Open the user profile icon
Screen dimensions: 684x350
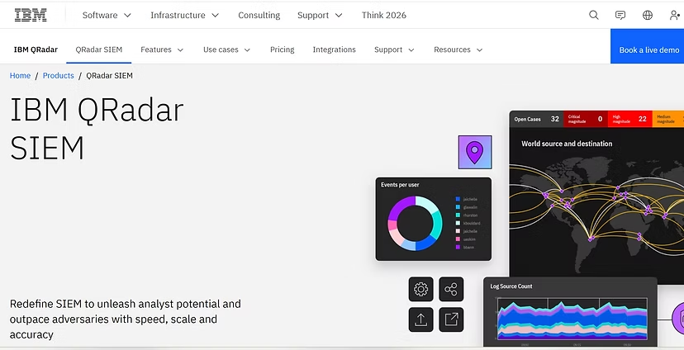coord(675,15)
